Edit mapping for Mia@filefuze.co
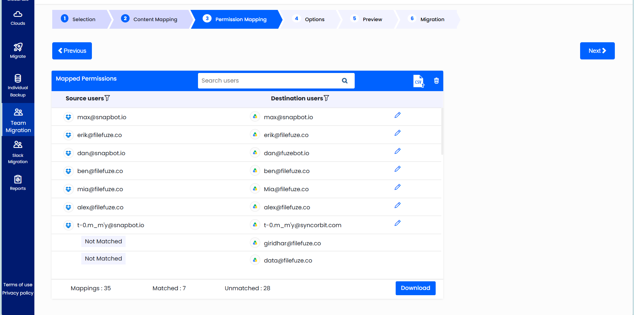 point(397,187)
